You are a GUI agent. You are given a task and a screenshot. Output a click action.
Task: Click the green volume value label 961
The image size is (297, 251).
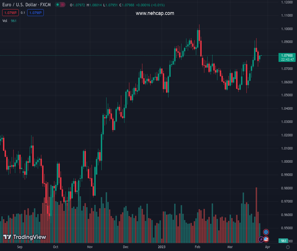284,241
